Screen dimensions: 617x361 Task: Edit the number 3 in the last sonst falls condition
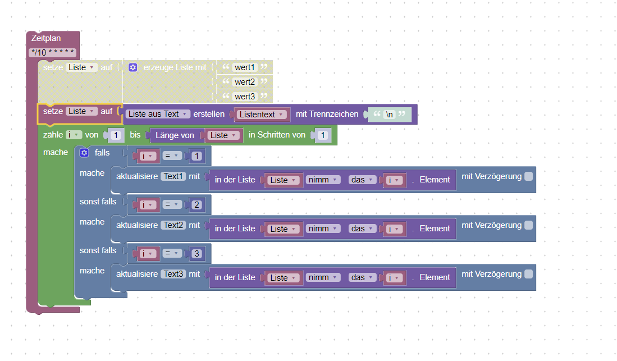pos(196,254)
